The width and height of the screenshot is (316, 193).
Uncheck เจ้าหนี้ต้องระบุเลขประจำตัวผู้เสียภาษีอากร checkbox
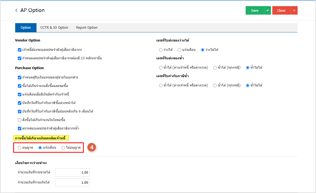pyautogui.click(x=19, y=50)
